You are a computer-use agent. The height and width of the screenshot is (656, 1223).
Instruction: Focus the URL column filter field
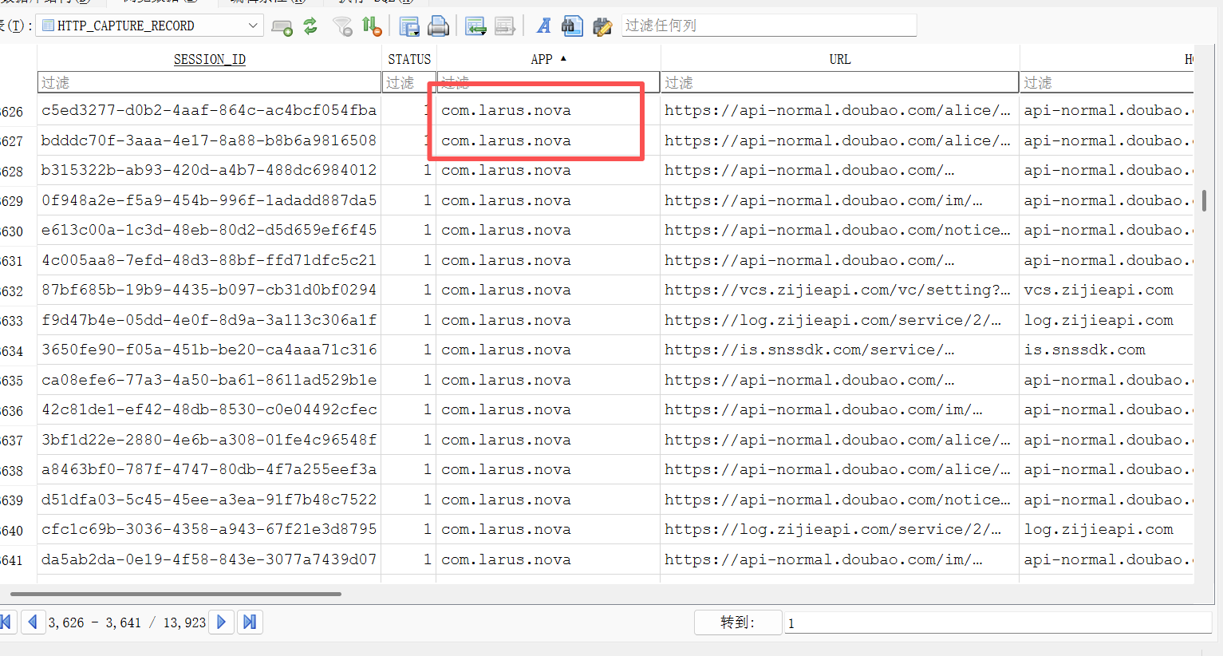pos(840,82)
